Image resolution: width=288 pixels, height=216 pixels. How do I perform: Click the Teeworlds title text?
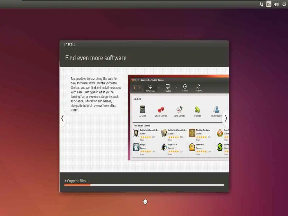tap(200, 145)
